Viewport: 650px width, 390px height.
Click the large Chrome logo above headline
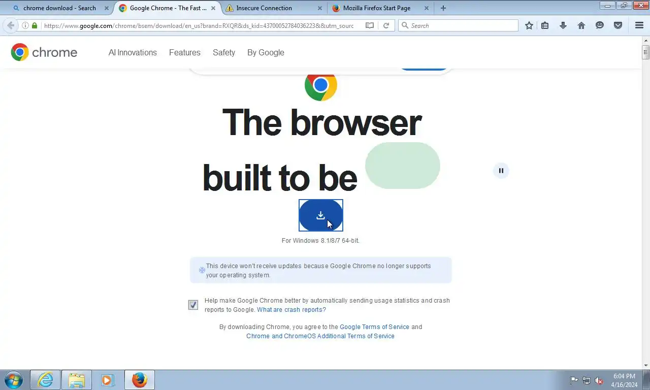point(320,85)
